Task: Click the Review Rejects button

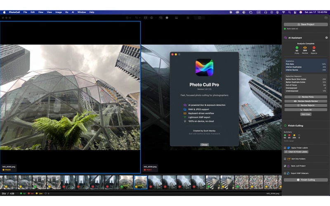Action: click(306, 105)
